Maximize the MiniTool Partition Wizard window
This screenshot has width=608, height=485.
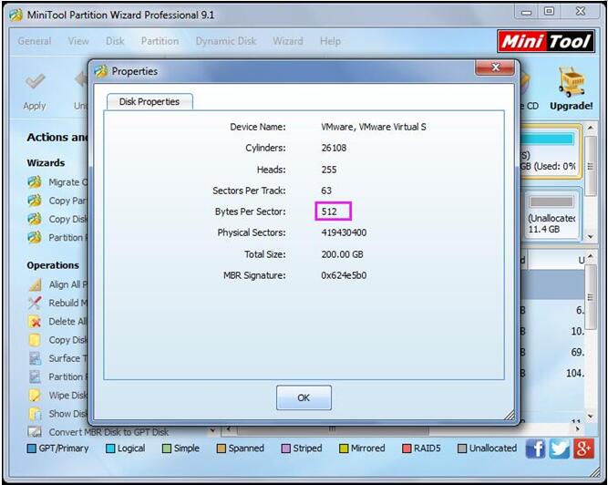(549, 11)
